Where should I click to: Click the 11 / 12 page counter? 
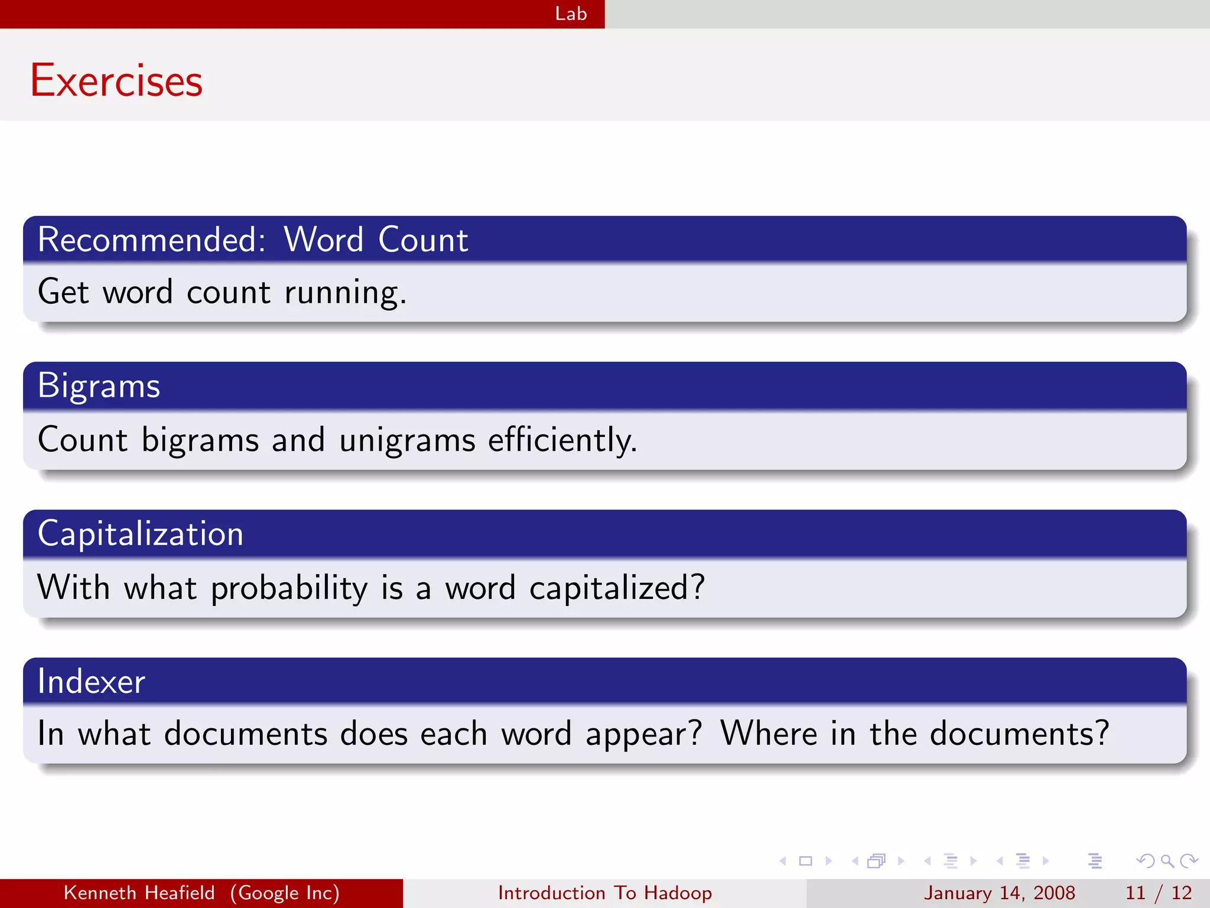1158,893
